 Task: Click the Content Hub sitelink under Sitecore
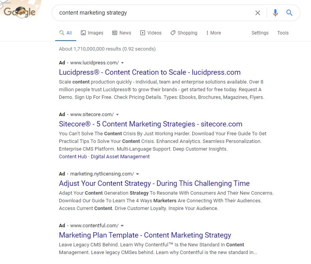[x=73, y=156]
